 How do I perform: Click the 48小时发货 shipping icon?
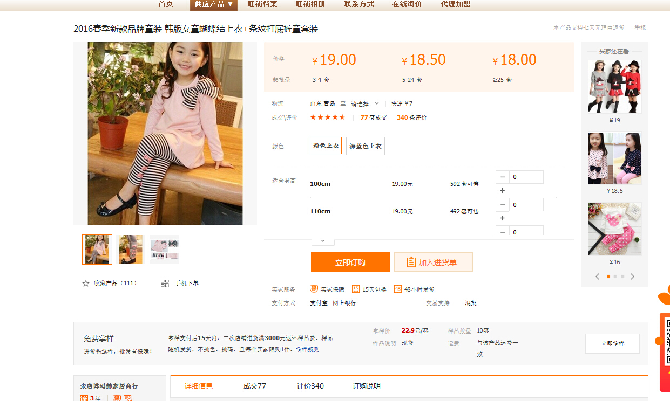[398, 289]
